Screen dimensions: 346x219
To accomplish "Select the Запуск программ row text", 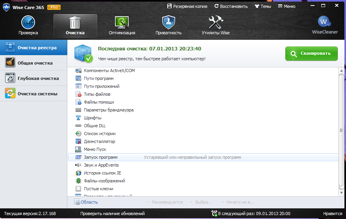I will coord(101,157).
